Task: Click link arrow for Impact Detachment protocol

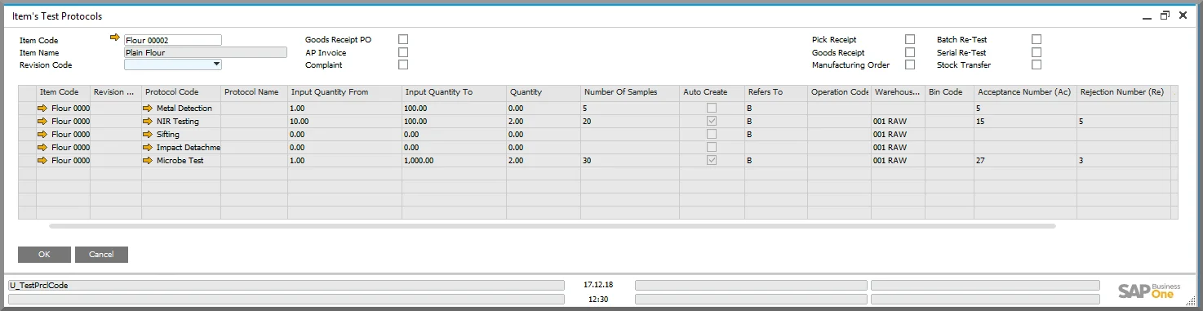Action: coord(148,147)
